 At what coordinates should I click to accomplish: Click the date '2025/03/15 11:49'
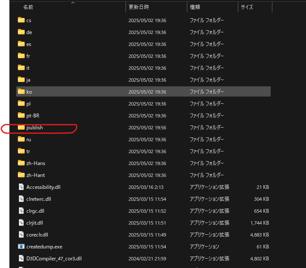tap(147, 235)
